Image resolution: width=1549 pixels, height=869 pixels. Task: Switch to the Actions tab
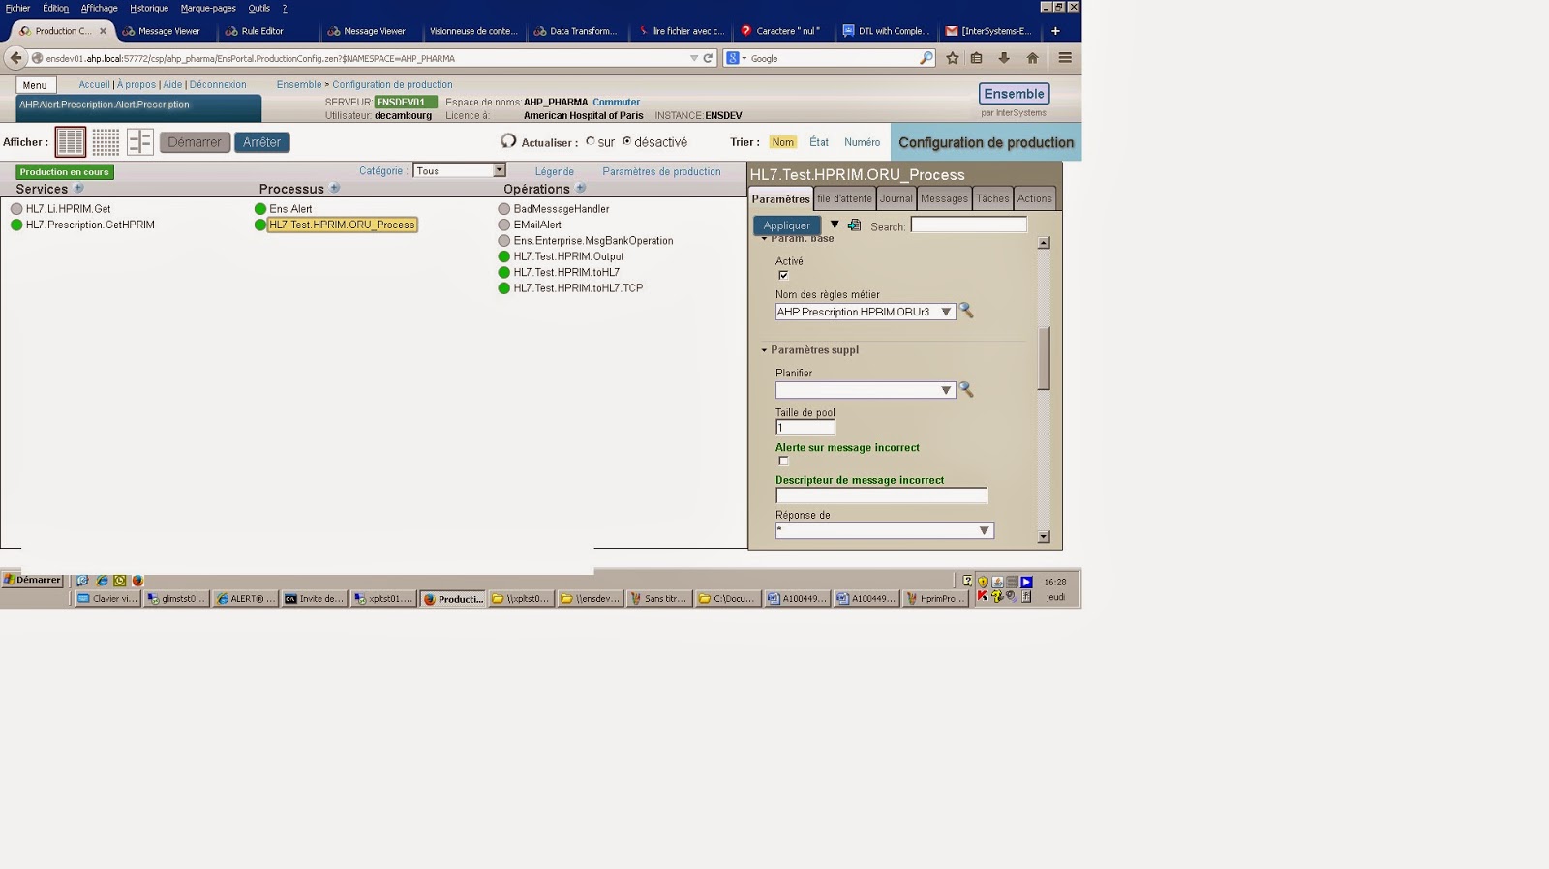pyautogui.click(x=1035, y=198)
